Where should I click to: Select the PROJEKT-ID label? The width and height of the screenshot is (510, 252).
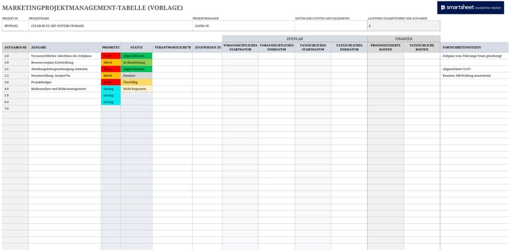click(x=10, y=18)
